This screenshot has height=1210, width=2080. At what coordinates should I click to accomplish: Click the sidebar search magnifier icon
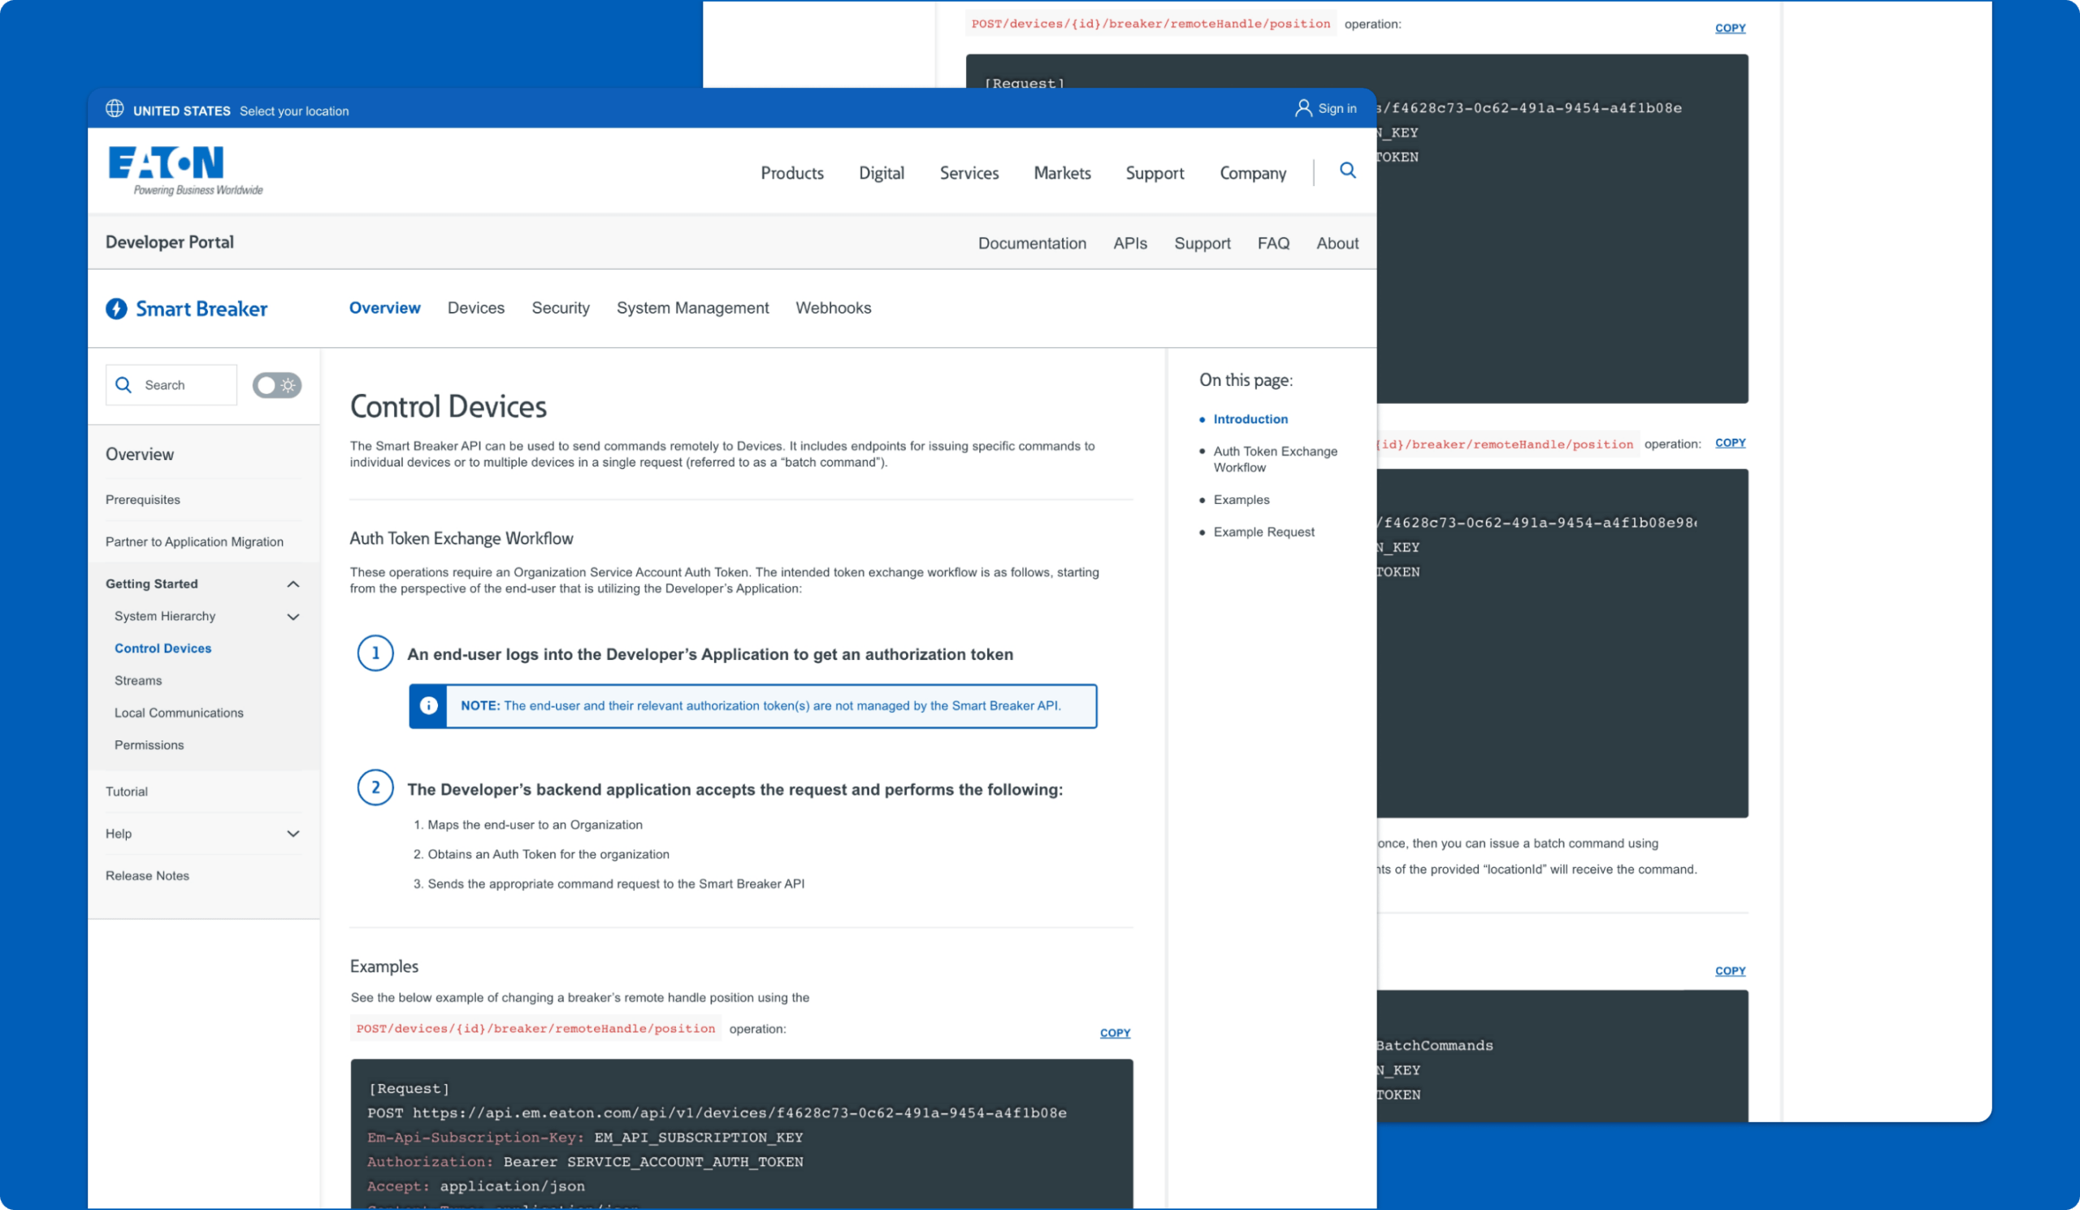tap(123, 385)
